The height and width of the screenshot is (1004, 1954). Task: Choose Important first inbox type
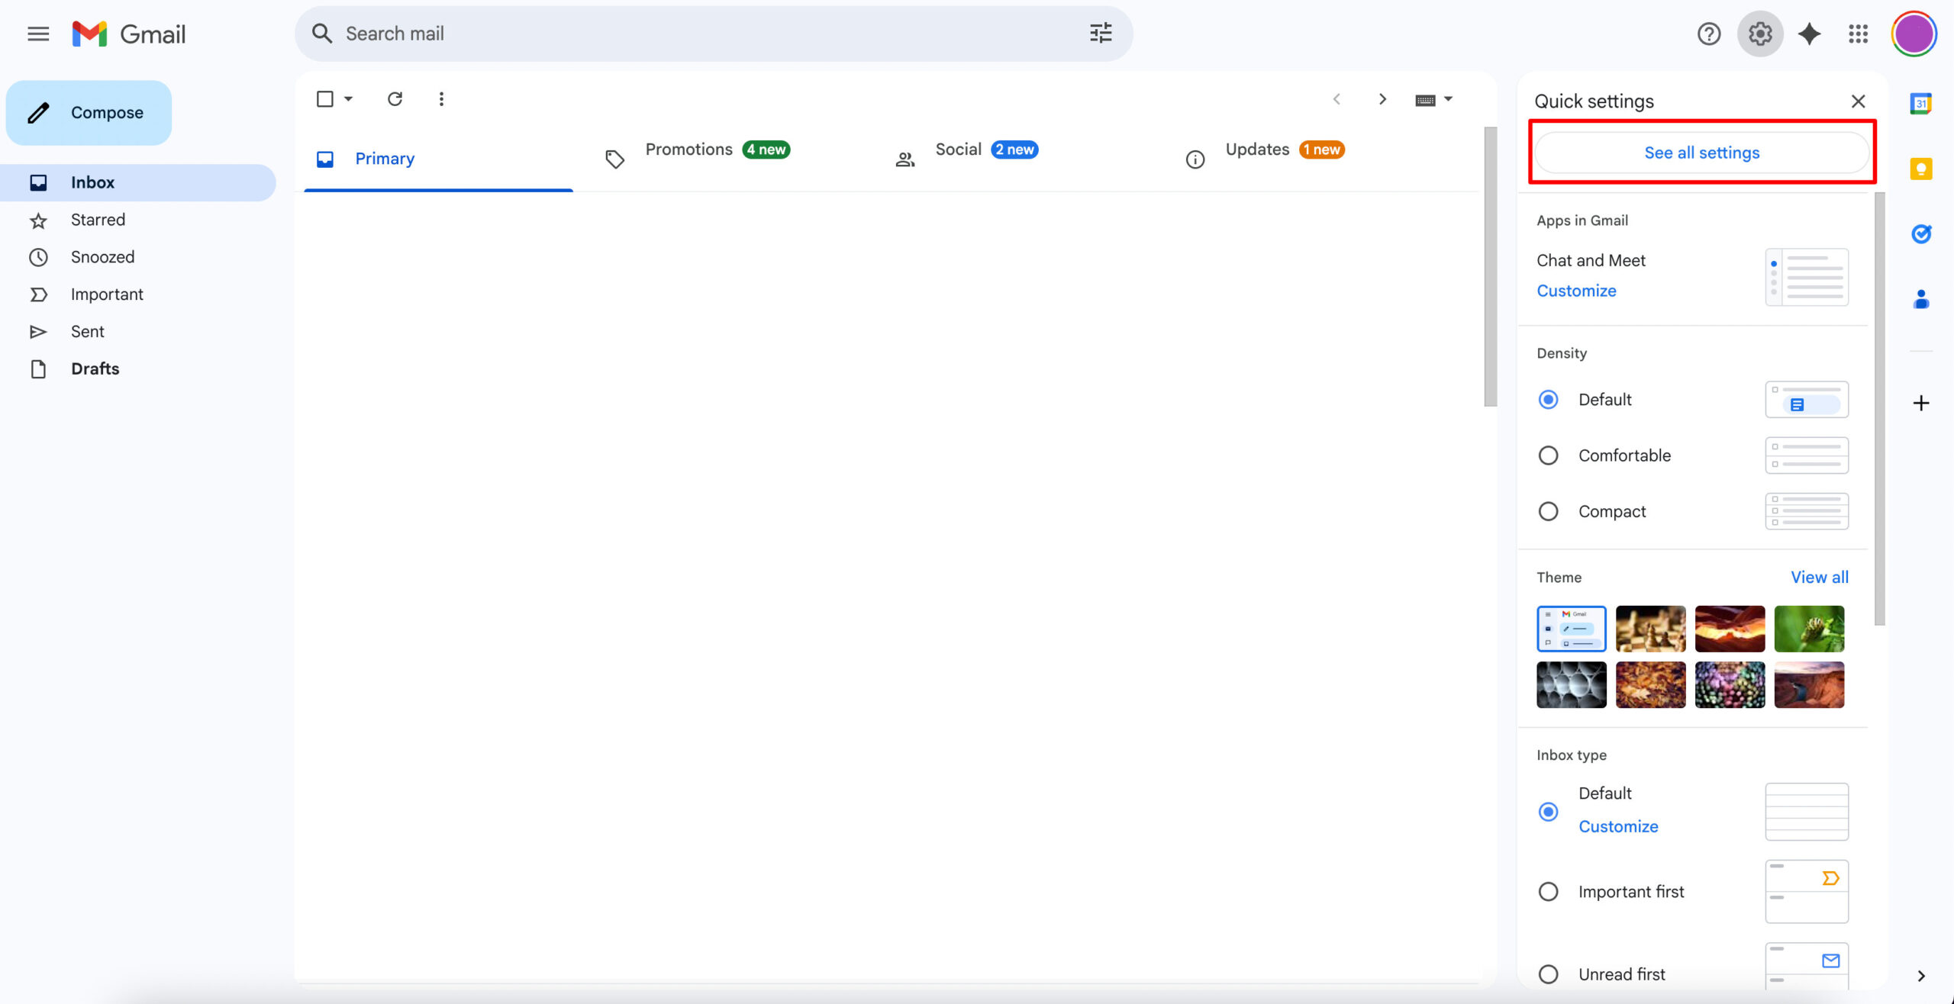(1548, 892)
